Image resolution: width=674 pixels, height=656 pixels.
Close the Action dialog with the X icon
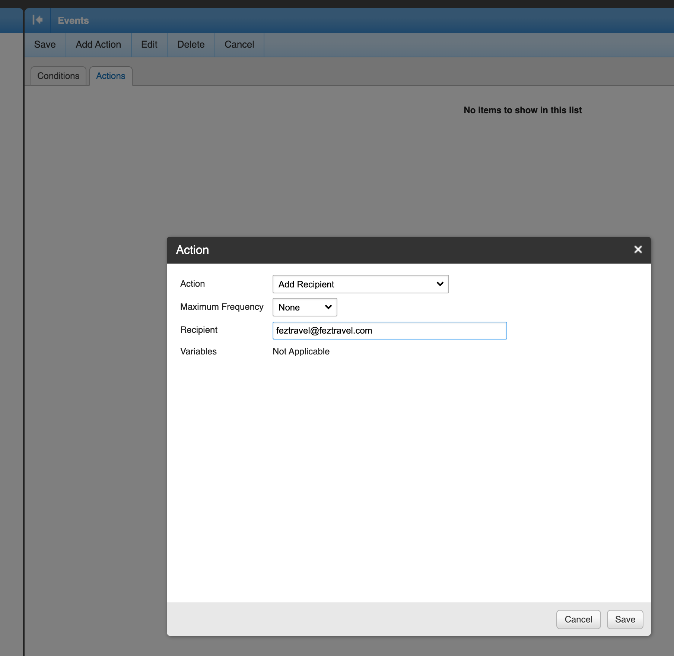coord(638,249)
